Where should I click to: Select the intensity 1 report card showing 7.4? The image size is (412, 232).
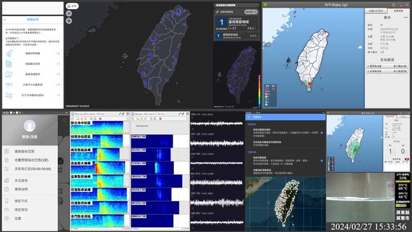[236, 24]
